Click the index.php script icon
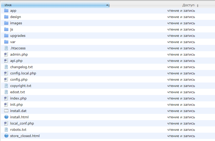 pyautogui.click(x=6, y=98)
